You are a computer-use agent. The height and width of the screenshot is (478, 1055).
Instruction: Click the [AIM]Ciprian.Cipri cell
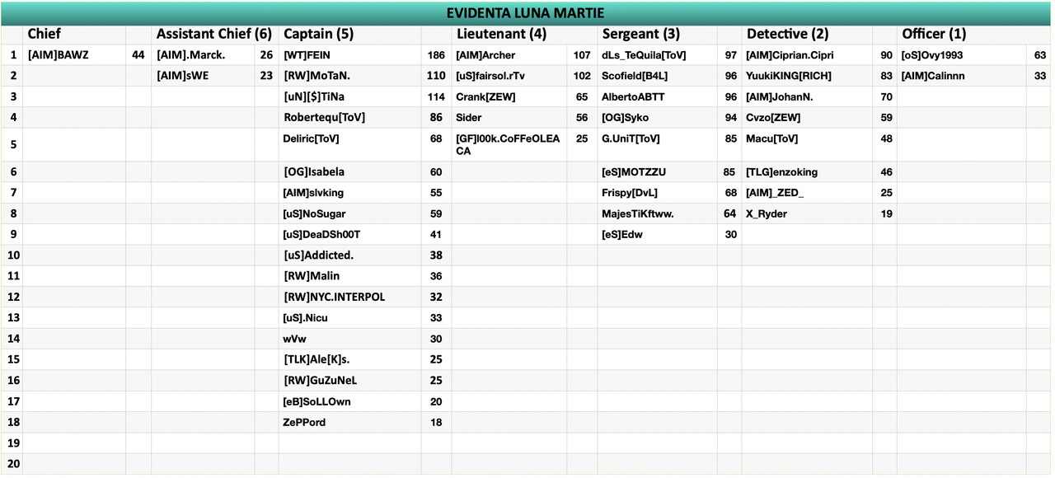click(807, 55)
